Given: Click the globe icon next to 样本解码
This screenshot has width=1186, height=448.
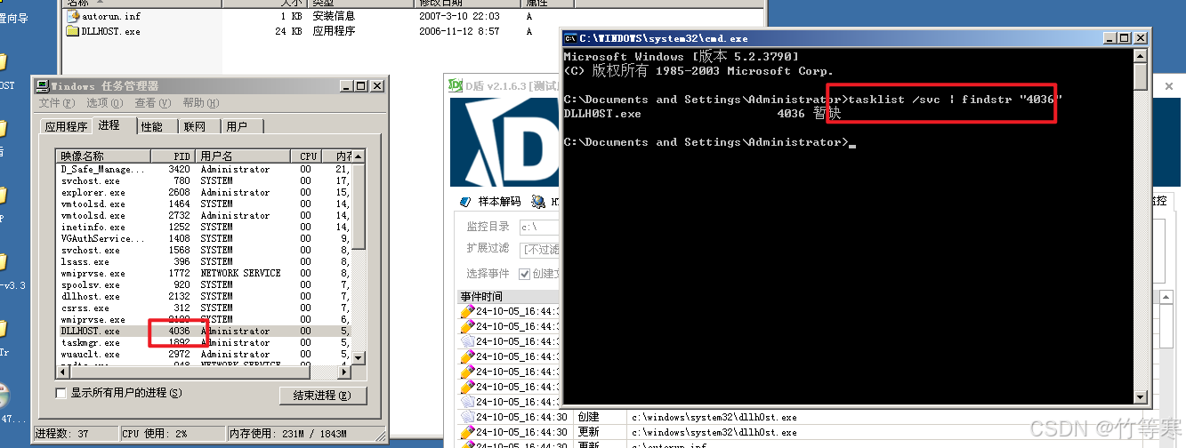Looking at the screenshot, I should coord(538,202).
